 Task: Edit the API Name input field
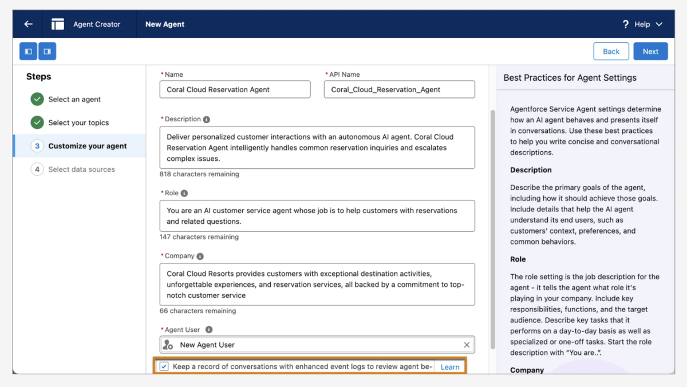(399, 89)
